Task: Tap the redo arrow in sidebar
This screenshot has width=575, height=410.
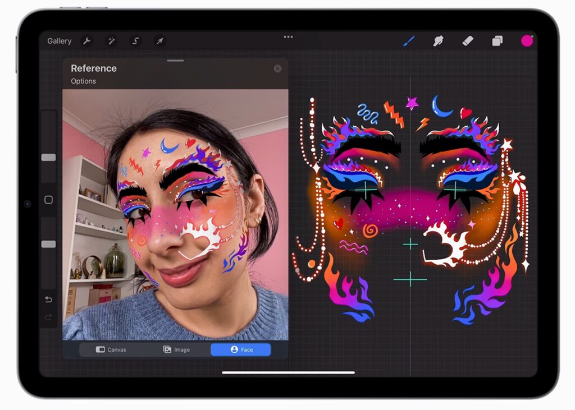Action: click(48, 317)
